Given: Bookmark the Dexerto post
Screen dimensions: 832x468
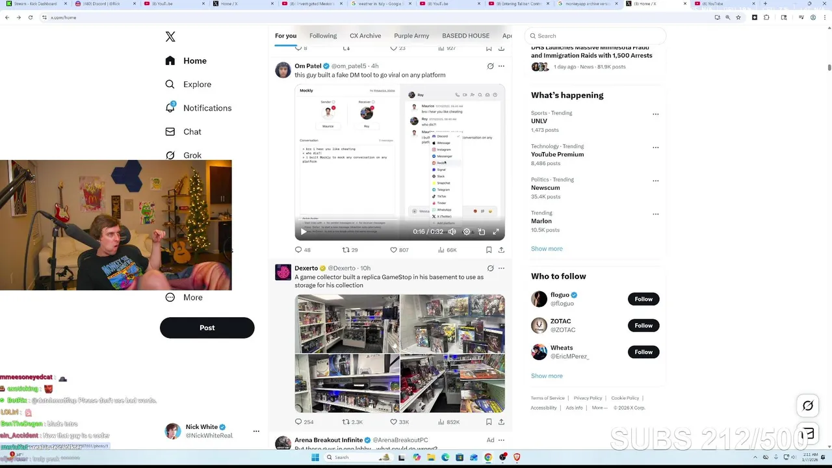Looking at the screenshot, I should (489, 422).
